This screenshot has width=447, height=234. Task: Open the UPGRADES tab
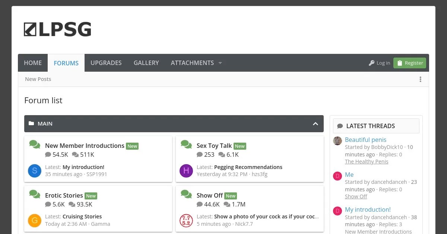(x=106, y=63)
